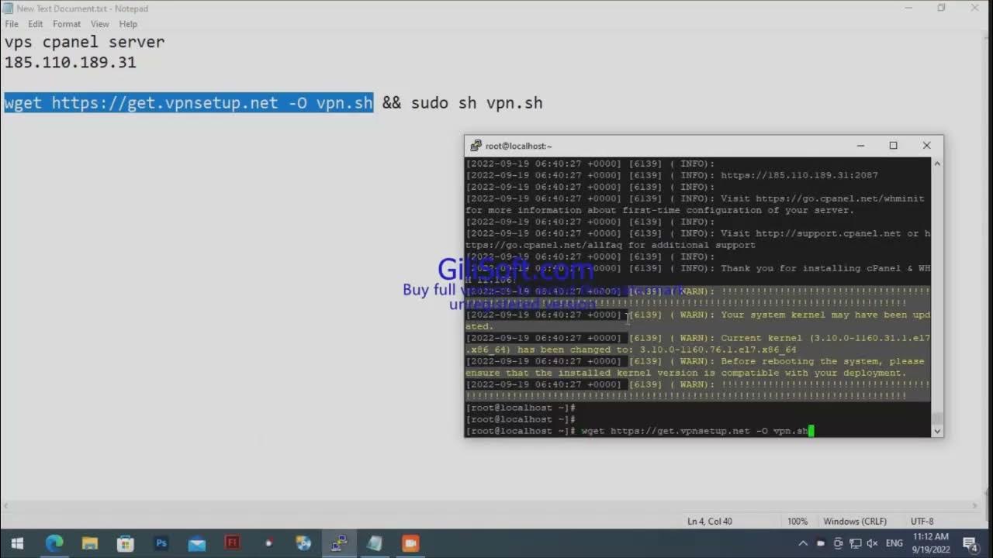Click 'UTF-8' encoding in status bar
This screenshot has width=993, height=558.
point(922,522)
